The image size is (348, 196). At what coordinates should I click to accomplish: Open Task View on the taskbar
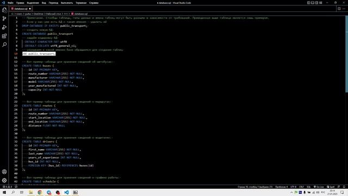(22, 192)
